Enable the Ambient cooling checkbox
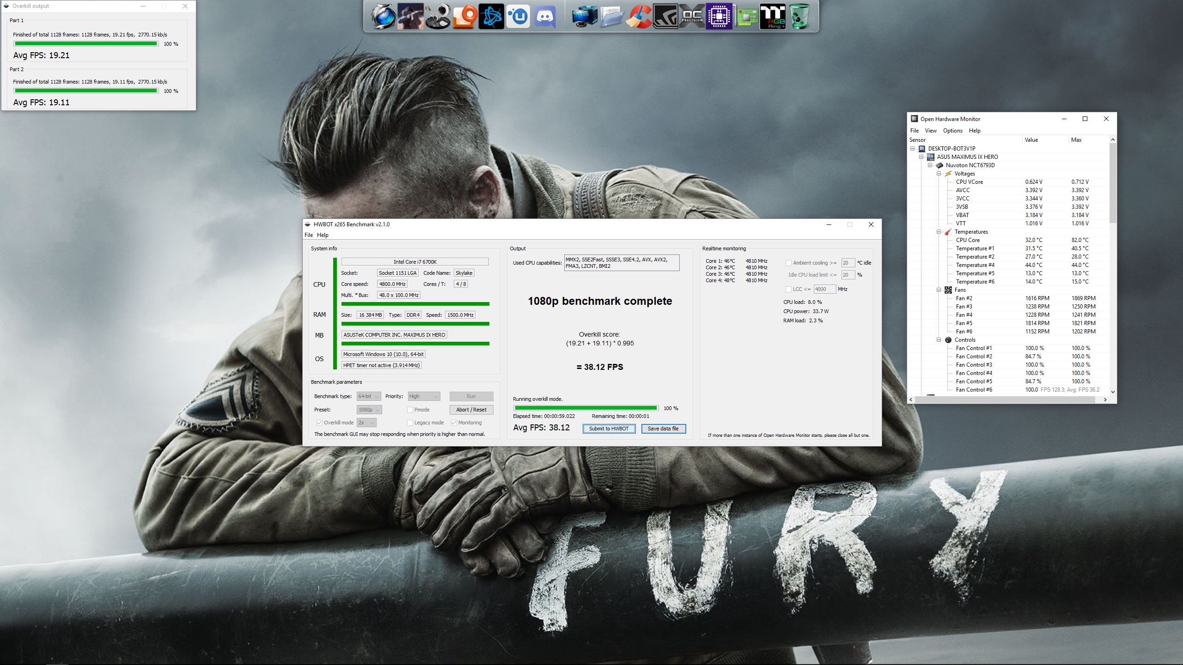 (x=788, y=263)
